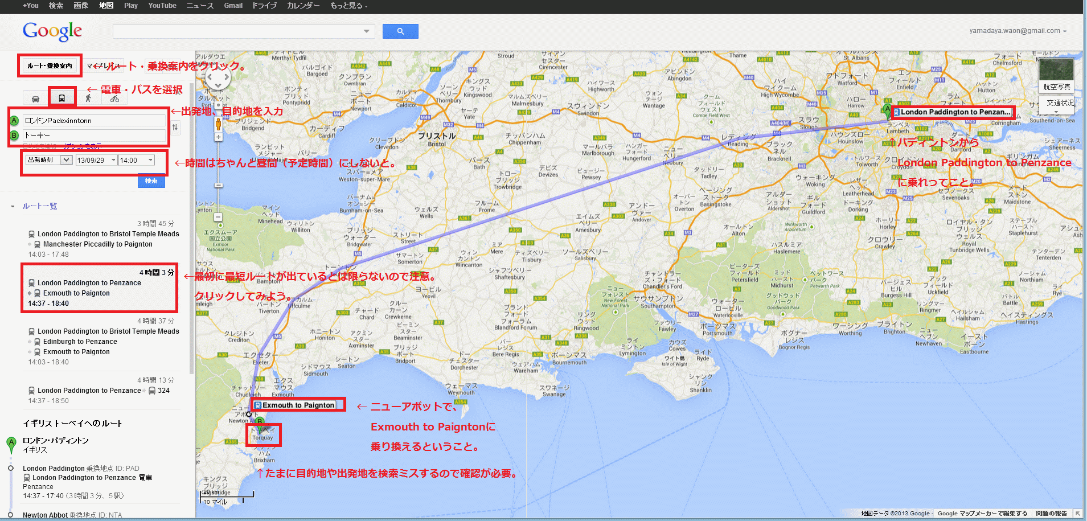Select the 4時間3分 route via Penzance train
The width and height of the screenshot is (1087, 521).
101,288
